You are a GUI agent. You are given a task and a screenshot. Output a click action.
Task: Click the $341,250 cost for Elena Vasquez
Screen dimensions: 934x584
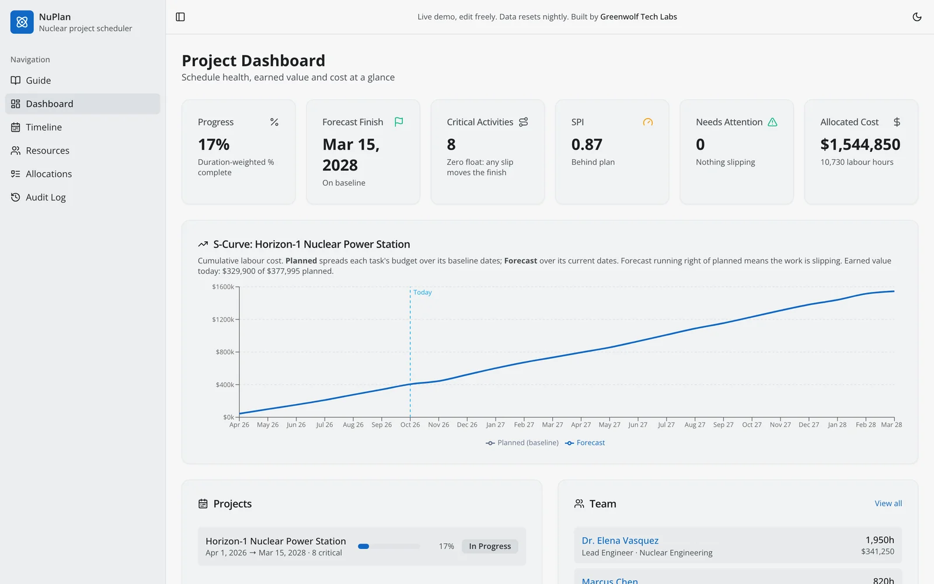(x=877, y=552)
